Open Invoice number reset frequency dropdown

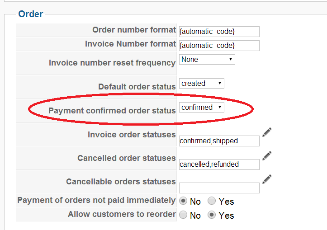(x=207, y=59)
